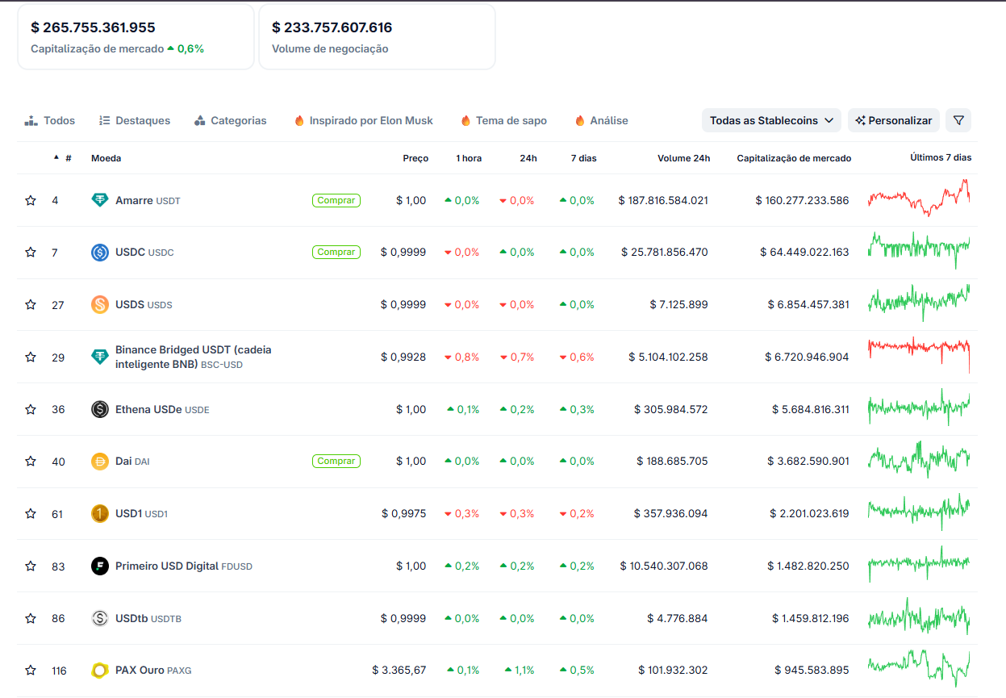The width and height of the screenshot is (1006, 698).
Task: Sort by the Preço column header
Action: click(415, 158)
